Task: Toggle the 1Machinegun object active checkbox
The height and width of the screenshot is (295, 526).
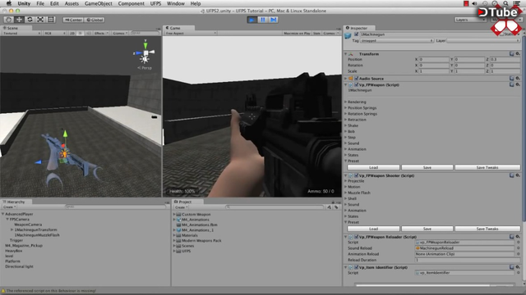Action: coord(356,34)
